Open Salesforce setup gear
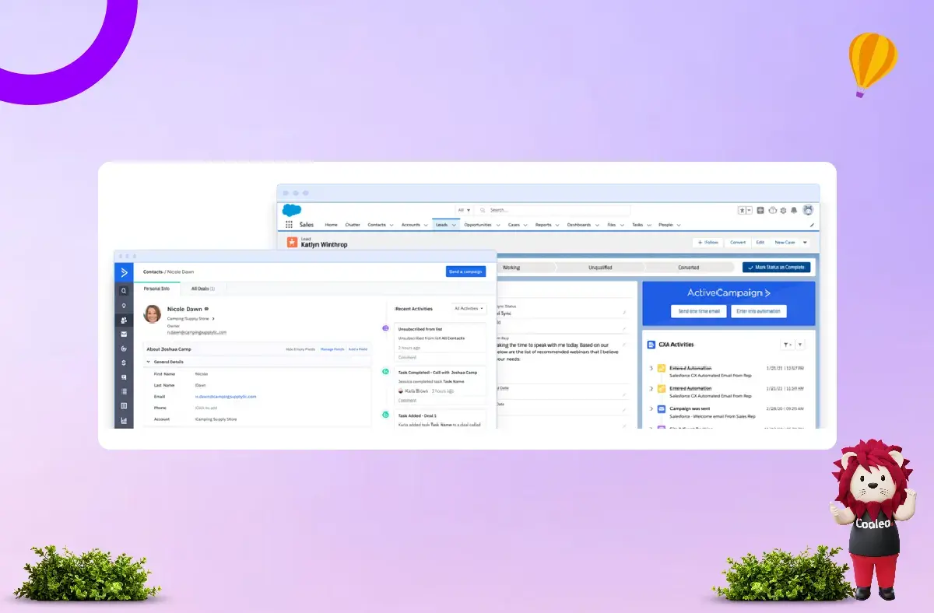 point(783,210)
